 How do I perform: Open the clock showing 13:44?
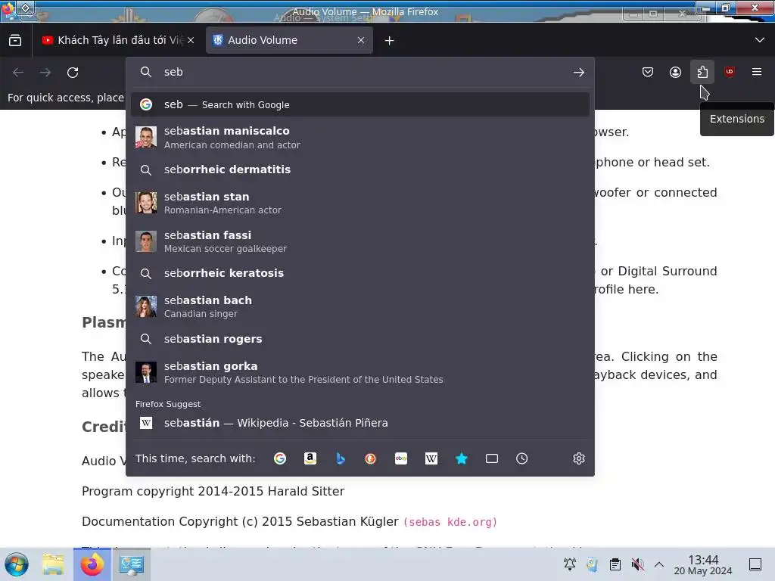pos(703,564)
